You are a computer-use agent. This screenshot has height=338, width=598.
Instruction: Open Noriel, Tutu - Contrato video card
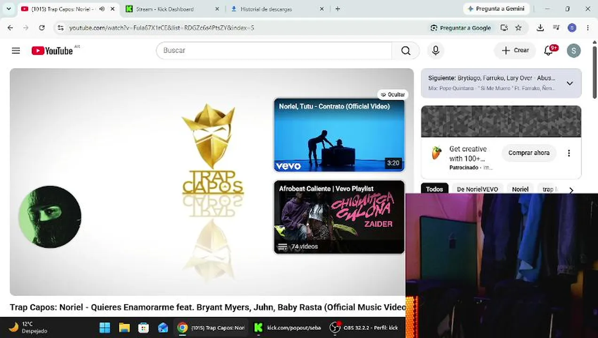point(339,135)
